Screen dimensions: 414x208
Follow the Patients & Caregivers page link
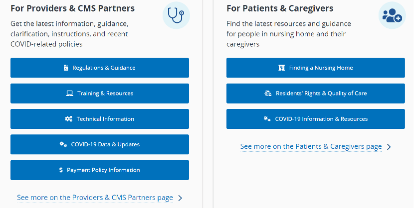[x=311, y=146]
